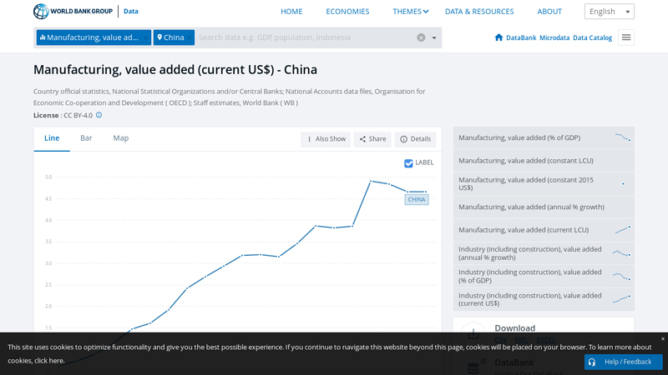668x375 pixels.
Task: Clear the search field with X icon
Action: point(421,37)
